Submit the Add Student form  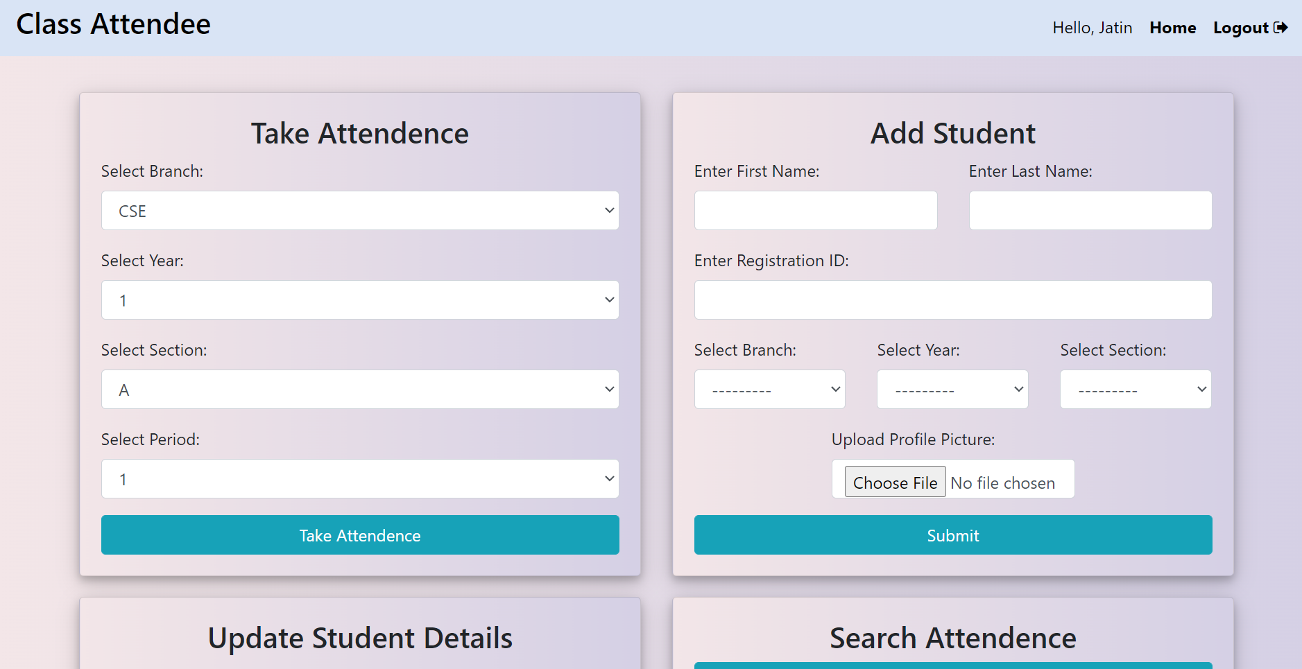[x=953, y=535]
